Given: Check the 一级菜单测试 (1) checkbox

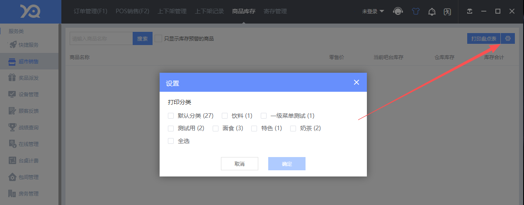Looking at the screenshot, I should pos(264,116).
